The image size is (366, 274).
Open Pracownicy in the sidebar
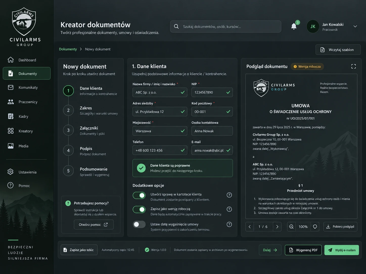coord(27,102)
